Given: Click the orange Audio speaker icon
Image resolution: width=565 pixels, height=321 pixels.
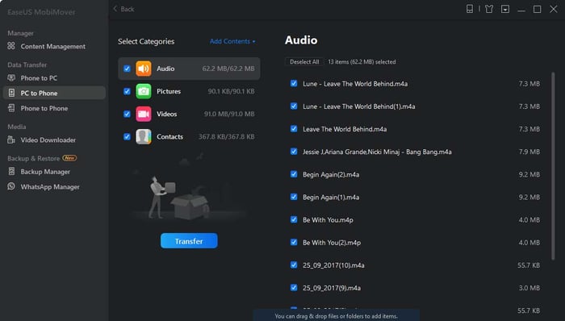Looking at the screenshot, I should coord(144,69).
